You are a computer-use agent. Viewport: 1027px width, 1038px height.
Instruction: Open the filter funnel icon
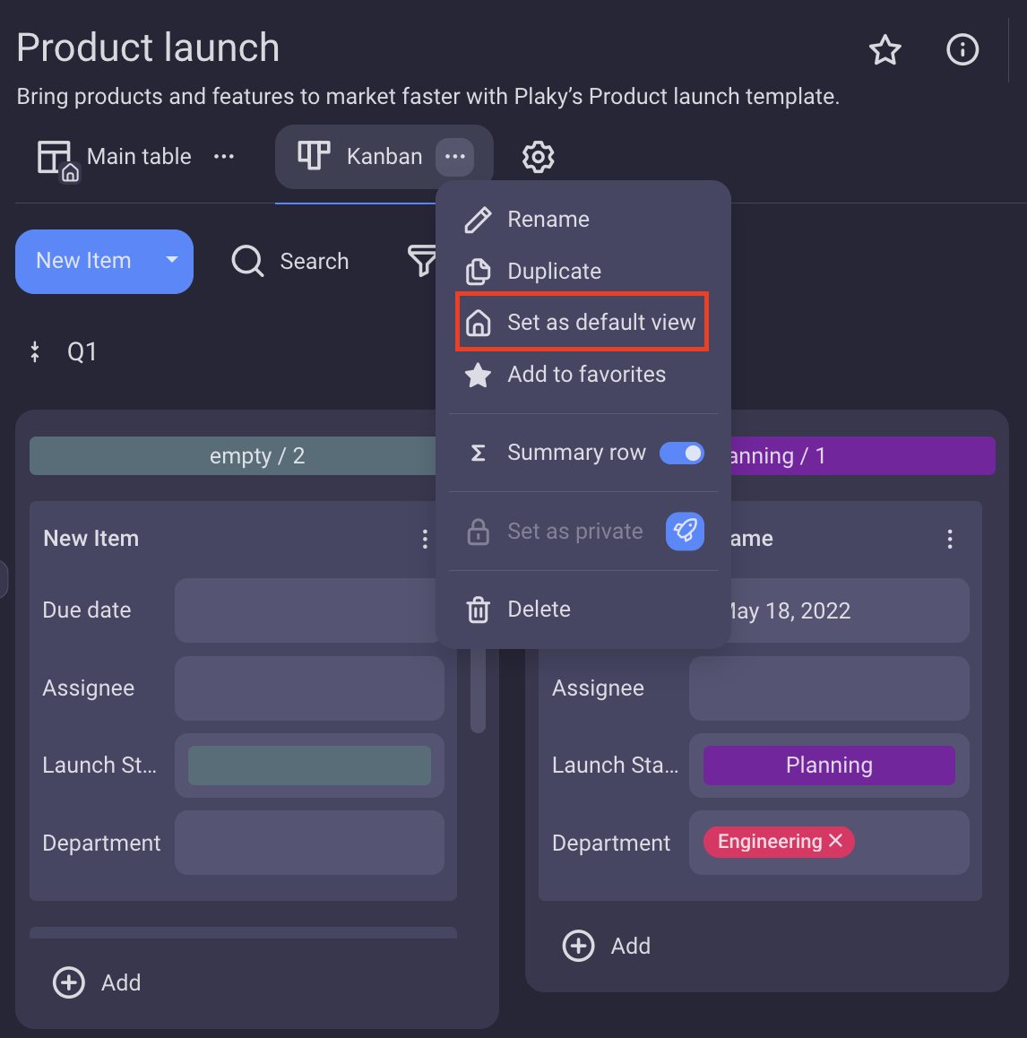[x=421, y=261]
